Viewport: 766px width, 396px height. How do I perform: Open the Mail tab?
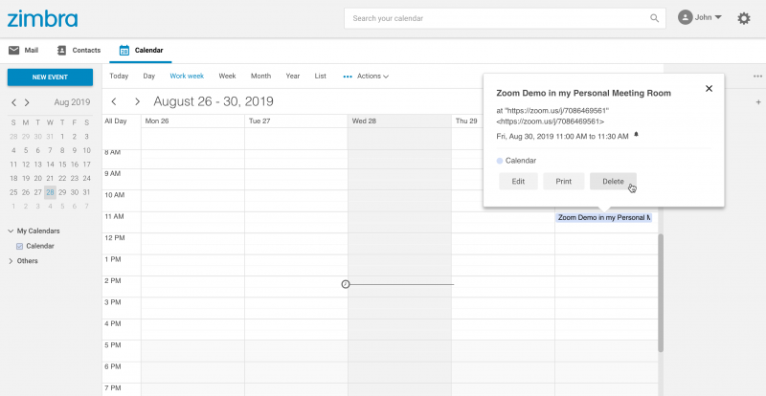(23, 51)
